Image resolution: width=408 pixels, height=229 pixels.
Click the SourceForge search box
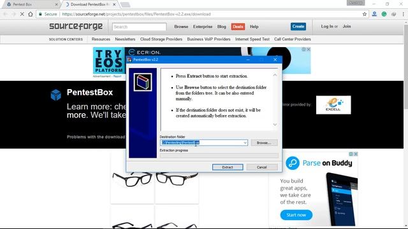(x=139, y=27)
